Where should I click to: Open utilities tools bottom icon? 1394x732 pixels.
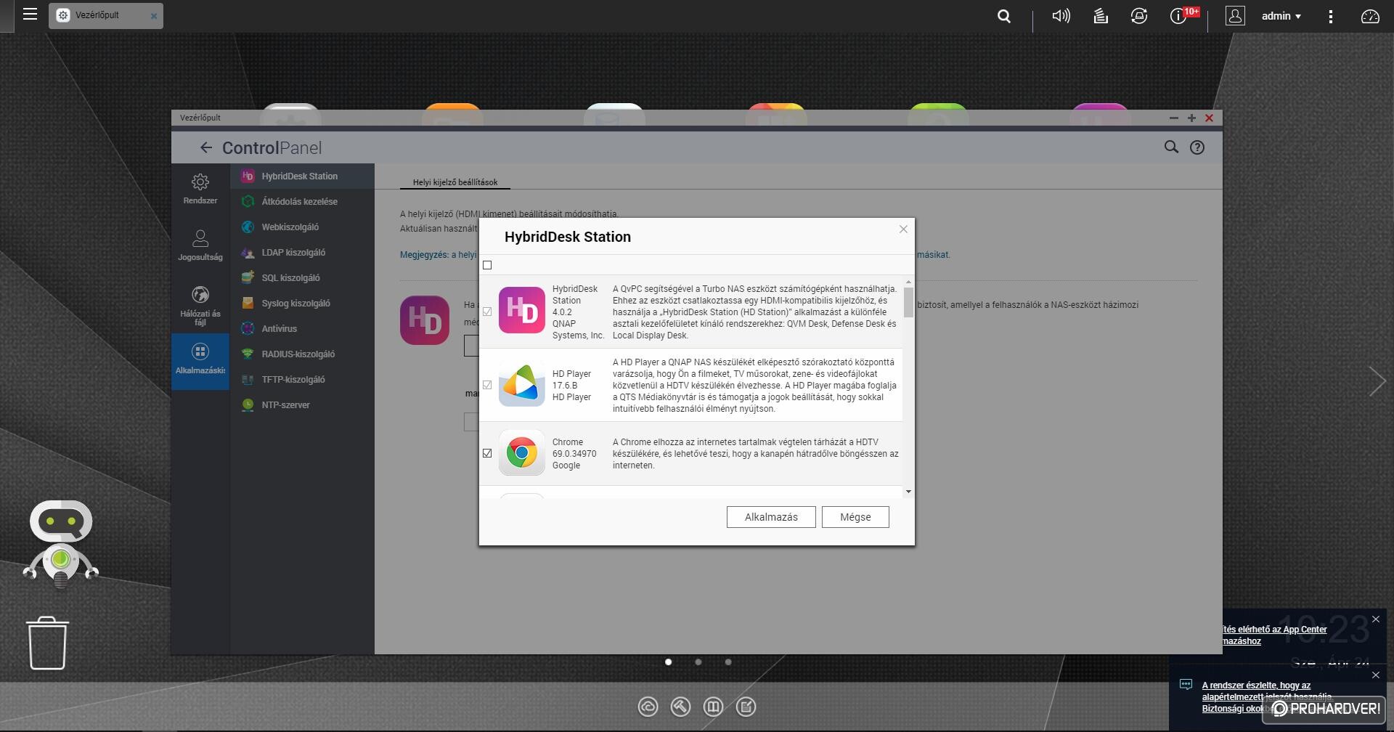(x=680, y=707)
